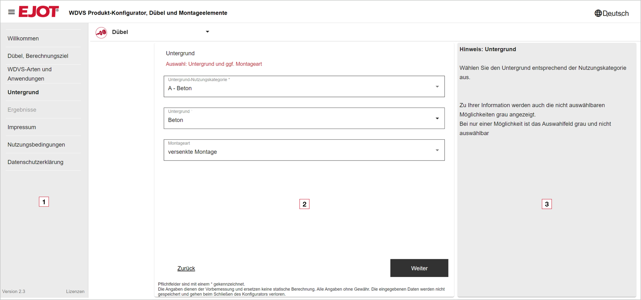Image resolution: width=641 pixels, height=300 pixels.
Task: Open Ergebnisse sidebar entry
Action: 22,110
